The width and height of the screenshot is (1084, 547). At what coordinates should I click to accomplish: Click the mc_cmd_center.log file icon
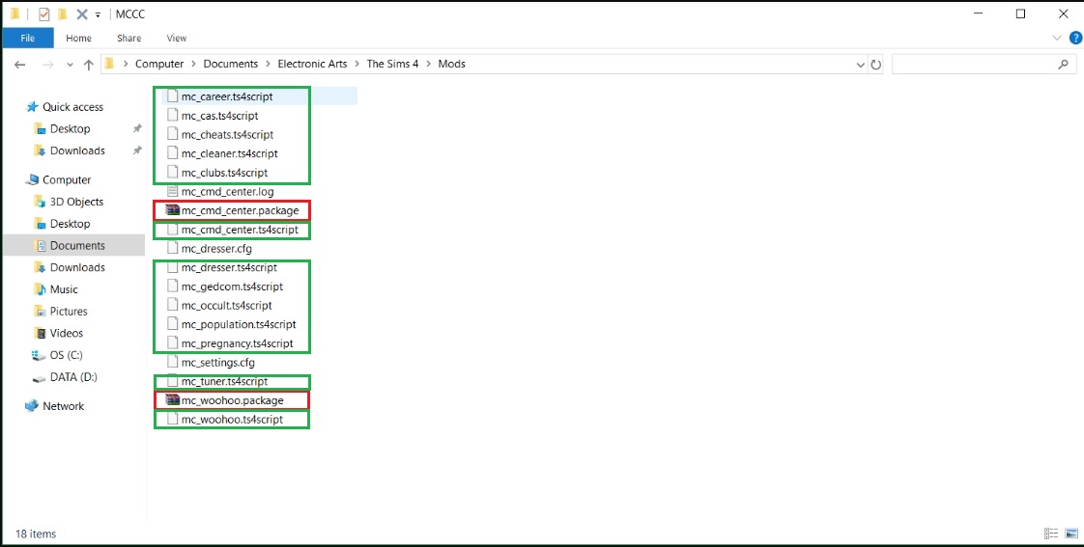(173, 191)
